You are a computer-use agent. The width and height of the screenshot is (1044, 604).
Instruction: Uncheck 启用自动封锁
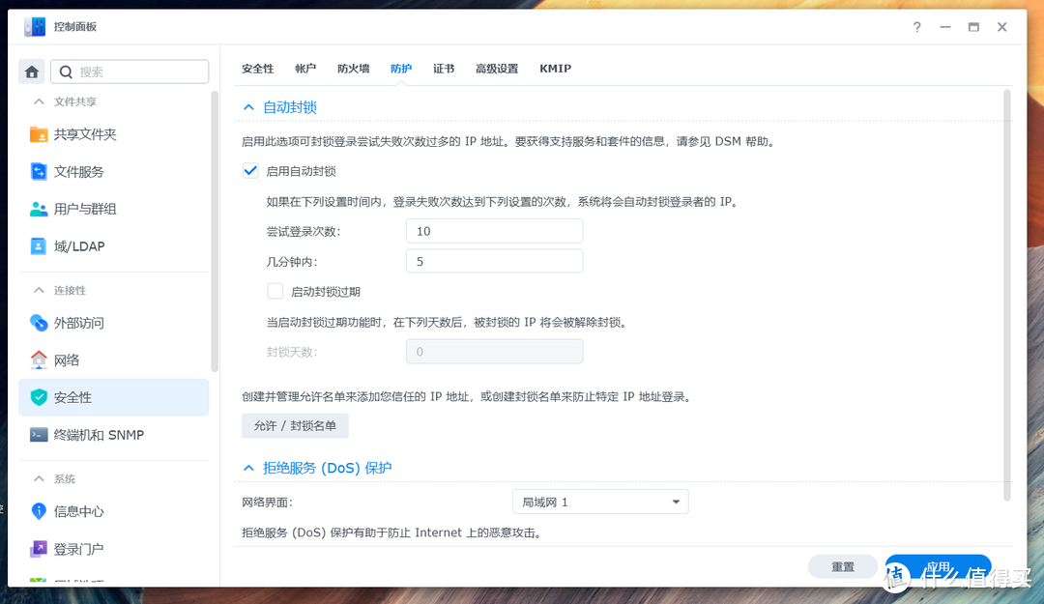coord(249,170)
